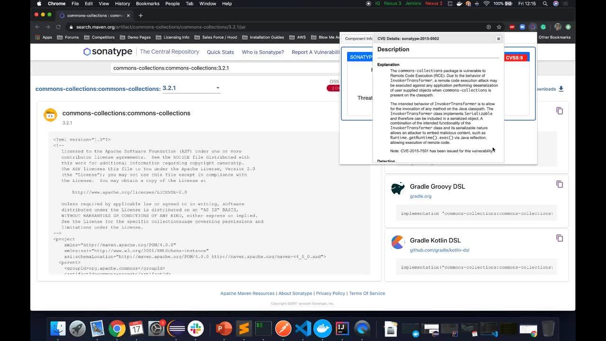Open the Installation Guides bookmark folder
The image size is (606, 341).
pyautogui.click(x=263, y=37)
